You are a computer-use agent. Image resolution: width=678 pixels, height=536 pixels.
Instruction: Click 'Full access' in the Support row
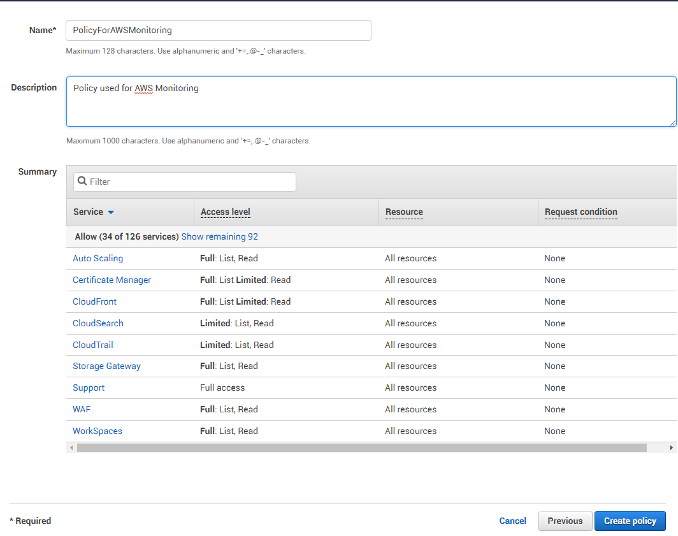click(222, 388)
